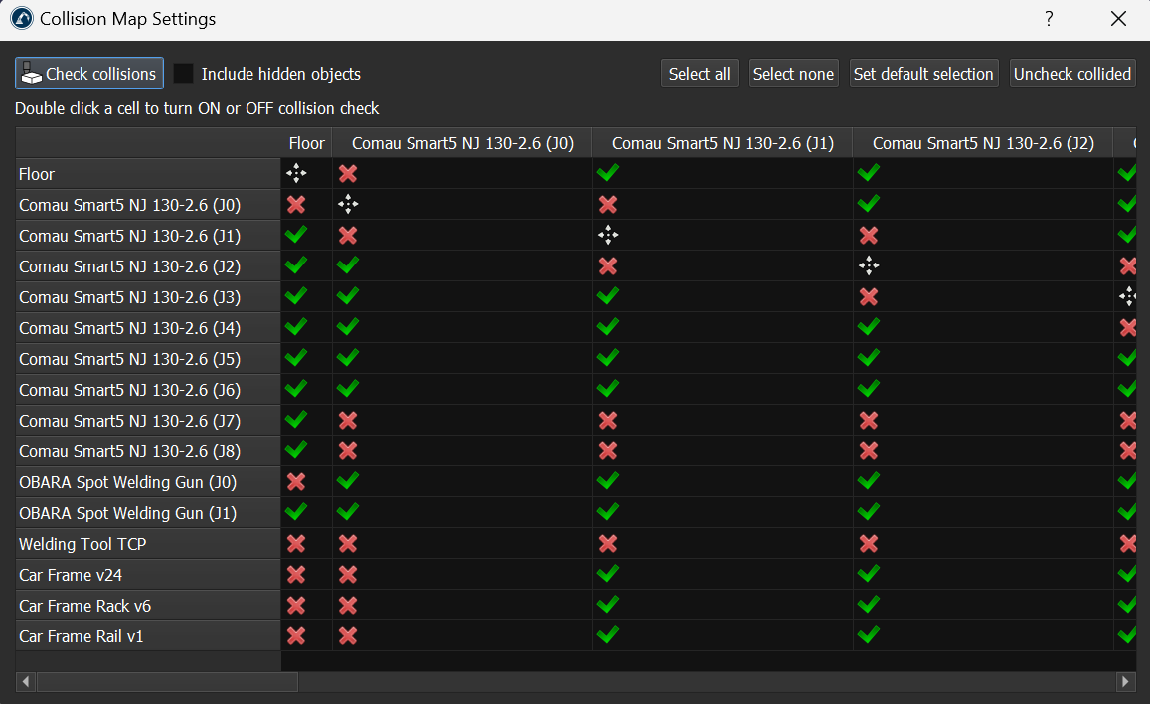This screenshot has height=704, width=1152.
Task: Click the diagonal icon in Floor row, Floor column
Action: (296, 174)
